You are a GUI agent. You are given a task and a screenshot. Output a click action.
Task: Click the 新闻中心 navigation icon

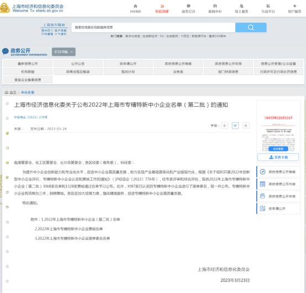[x=215, y=6]
